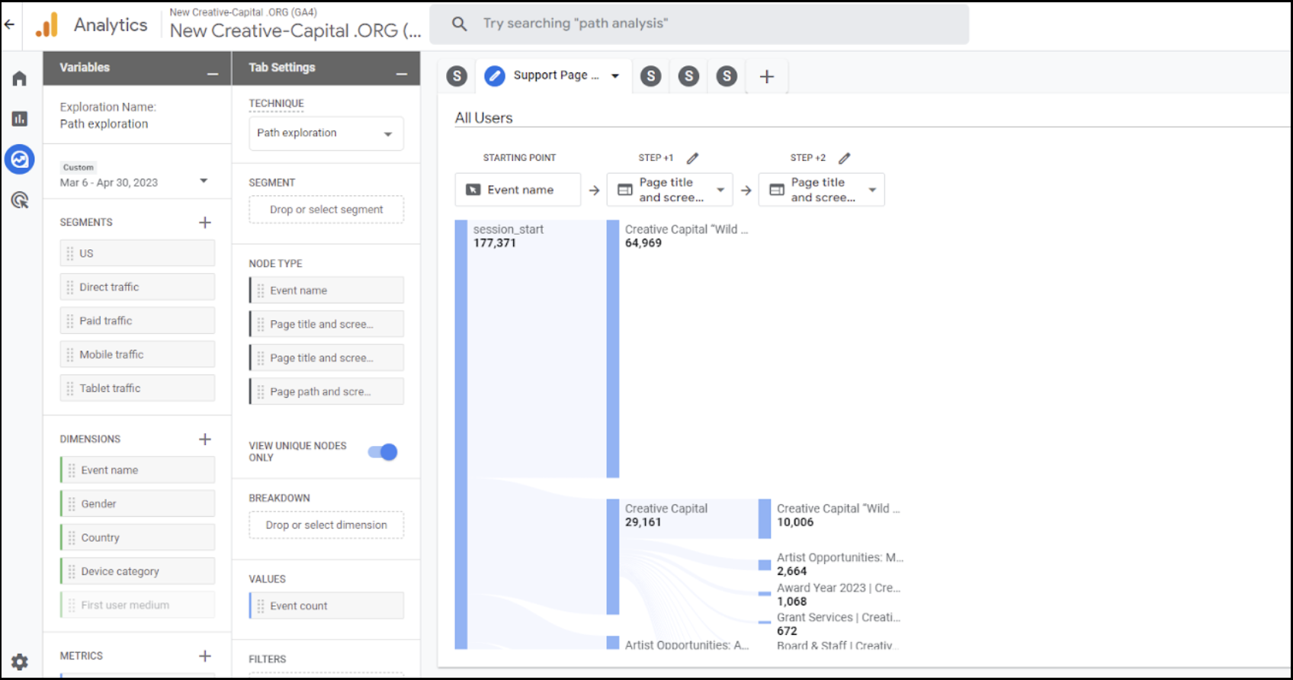Screen dimensions: 1293x680
Task: Click the pencil icon on Support Page tab
Action: coord(495,75)
